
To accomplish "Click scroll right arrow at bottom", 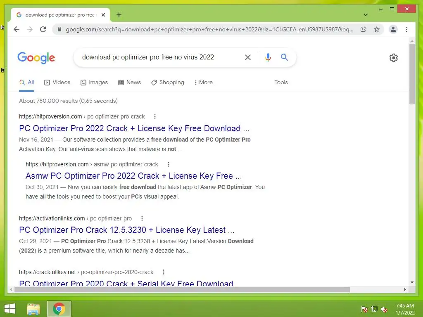I will coord(405,289).
